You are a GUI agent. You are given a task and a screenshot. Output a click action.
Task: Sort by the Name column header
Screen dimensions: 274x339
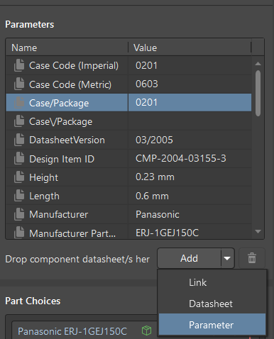(67, 48)
